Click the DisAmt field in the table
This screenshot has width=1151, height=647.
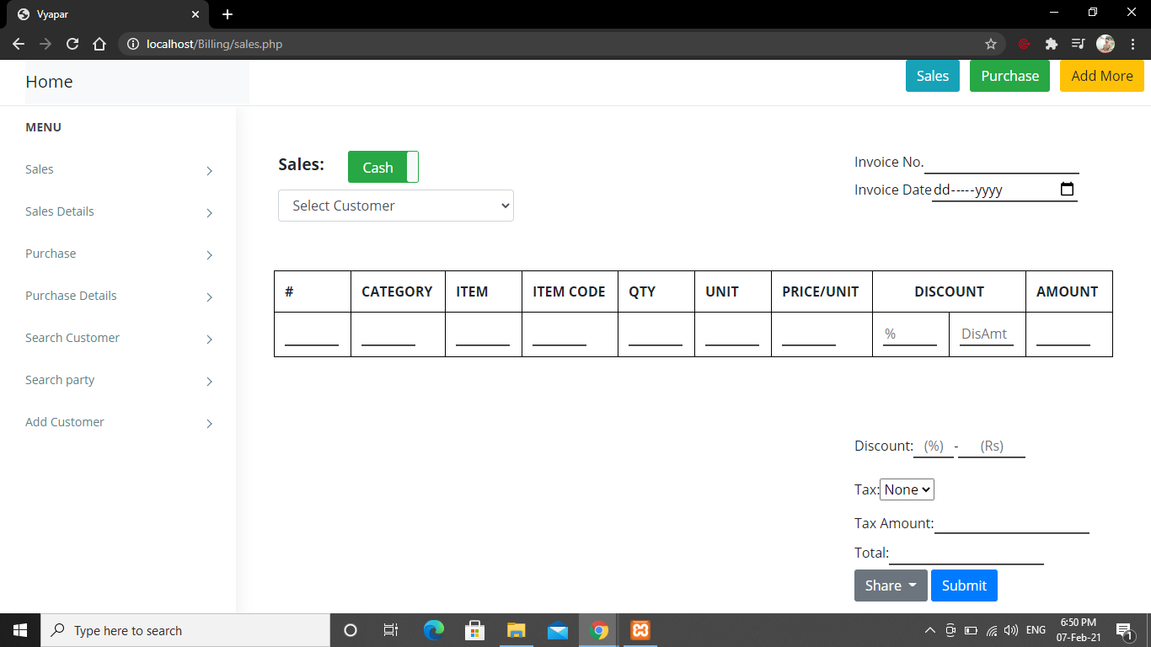[987, 334]
